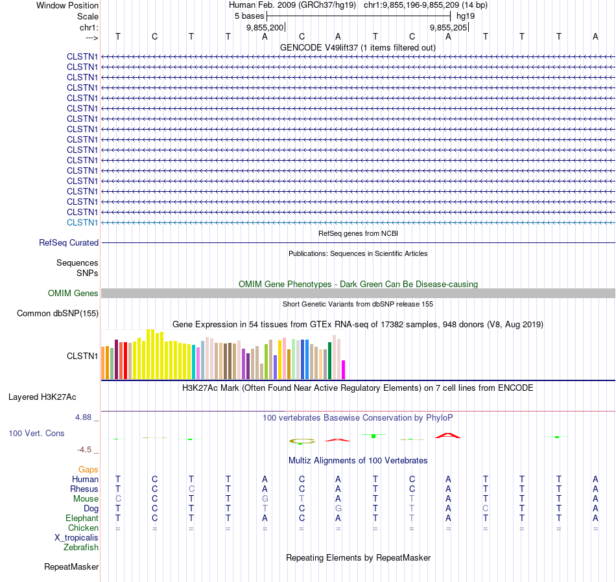
Task: Click the hg19 label beside scale bar
Action: pyautogui.click(x=466, y=16)
